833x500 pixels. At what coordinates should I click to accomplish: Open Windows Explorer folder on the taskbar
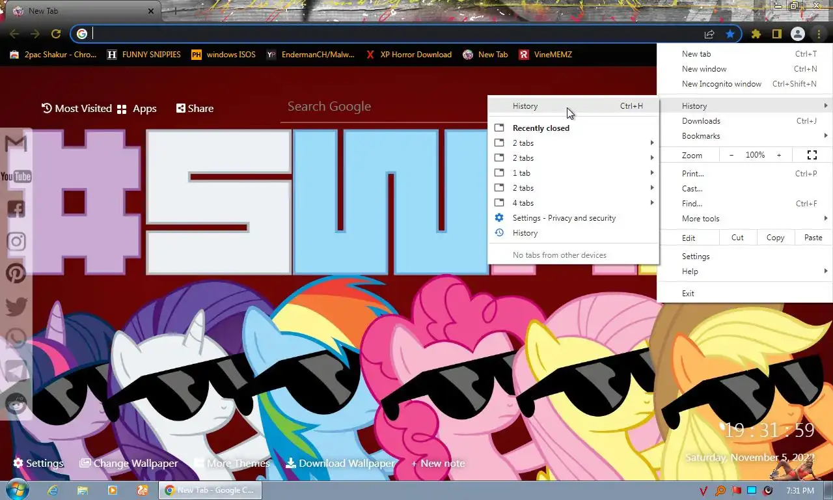pos(83,490)
